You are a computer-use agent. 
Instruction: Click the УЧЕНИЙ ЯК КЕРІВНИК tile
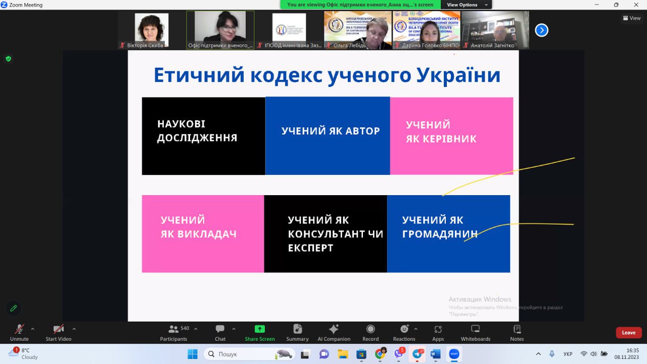[x=451, y=136]
